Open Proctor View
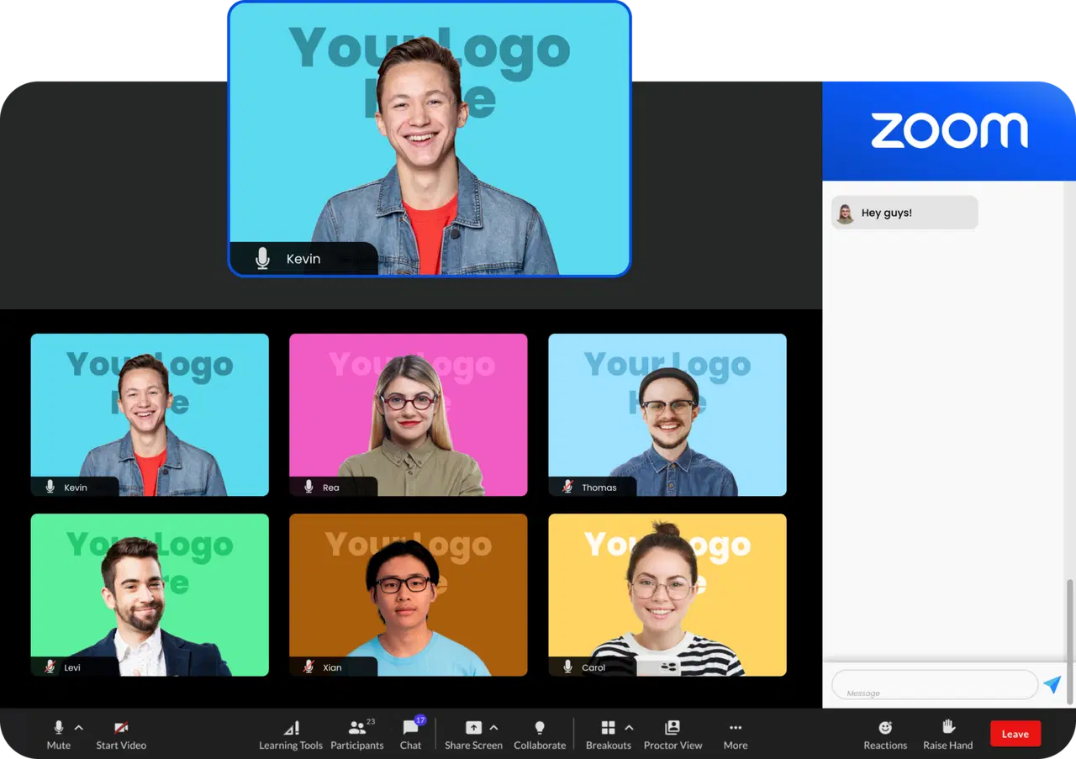The height and width of the screenshot is (759, 1076). click(x=672, y=735)
